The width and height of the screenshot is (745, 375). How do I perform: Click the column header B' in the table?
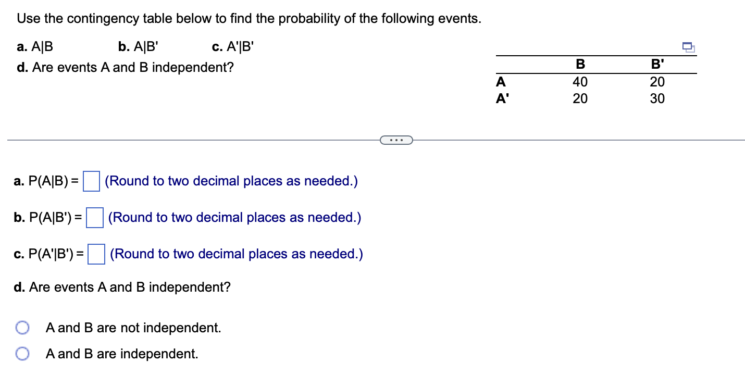[657, 64]
